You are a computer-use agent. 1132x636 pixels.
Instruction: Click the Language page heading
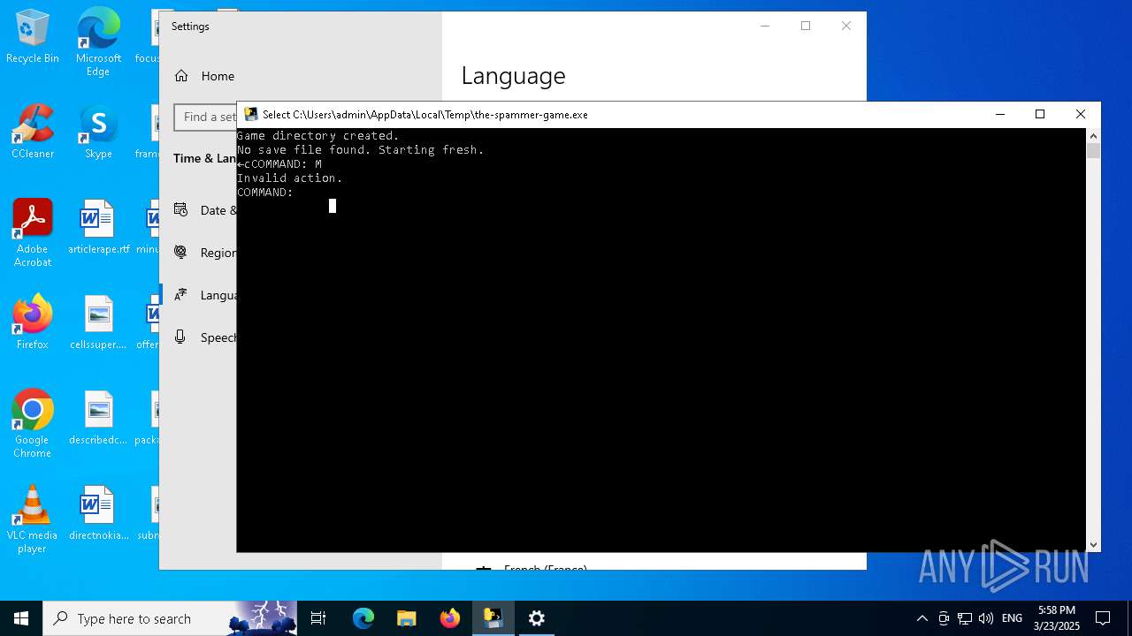coord(513,76)
